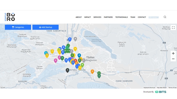The image size is (177, 99).
Task: Open the Services menu item
Action: 97,17
